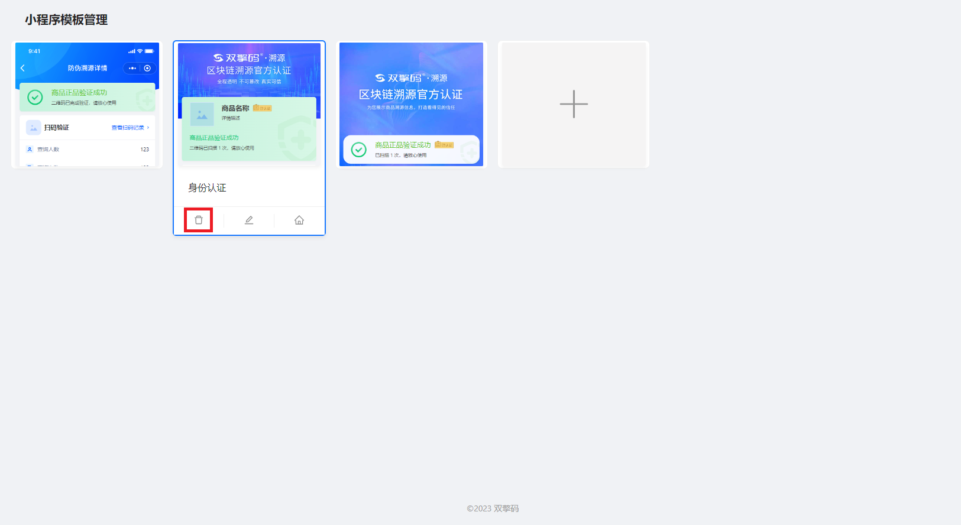Click the 小程序模板管理 page heading

coord(66,20)
